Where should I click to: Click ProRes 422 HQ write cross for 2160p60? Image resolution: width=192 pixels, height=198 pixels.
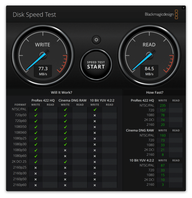click(x=35, y=185)
